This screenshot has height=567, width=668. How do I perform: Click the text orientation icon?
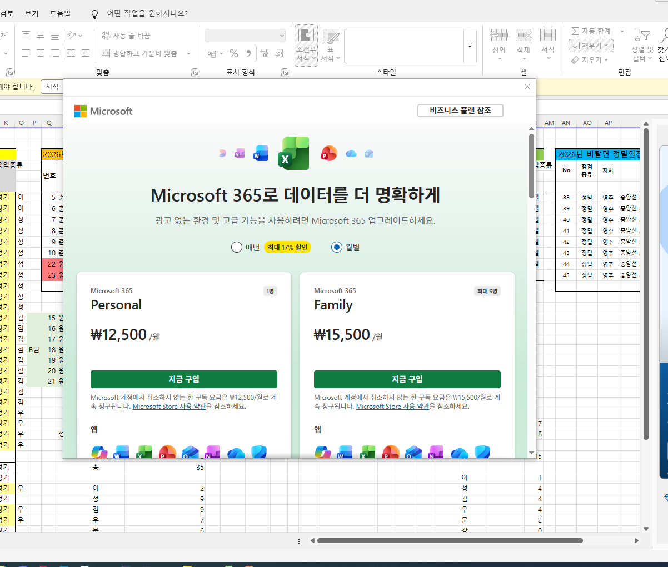[x=71, y=35]
